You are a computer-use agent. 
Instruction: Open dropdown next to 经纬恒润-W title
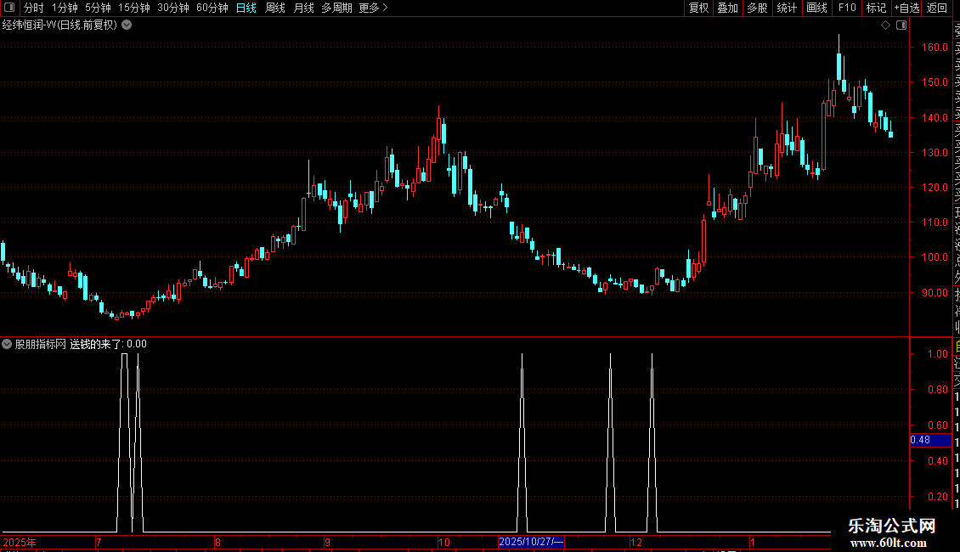(x=127, y=25)
